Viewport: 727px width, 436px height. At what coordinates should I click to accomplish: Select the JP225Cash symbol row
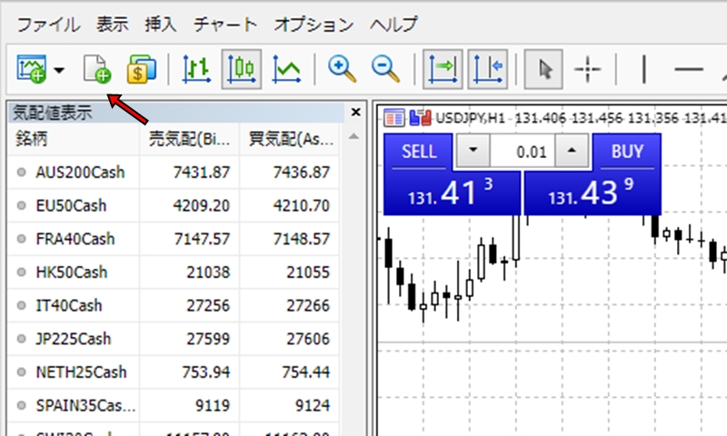(x=173, y=339)
